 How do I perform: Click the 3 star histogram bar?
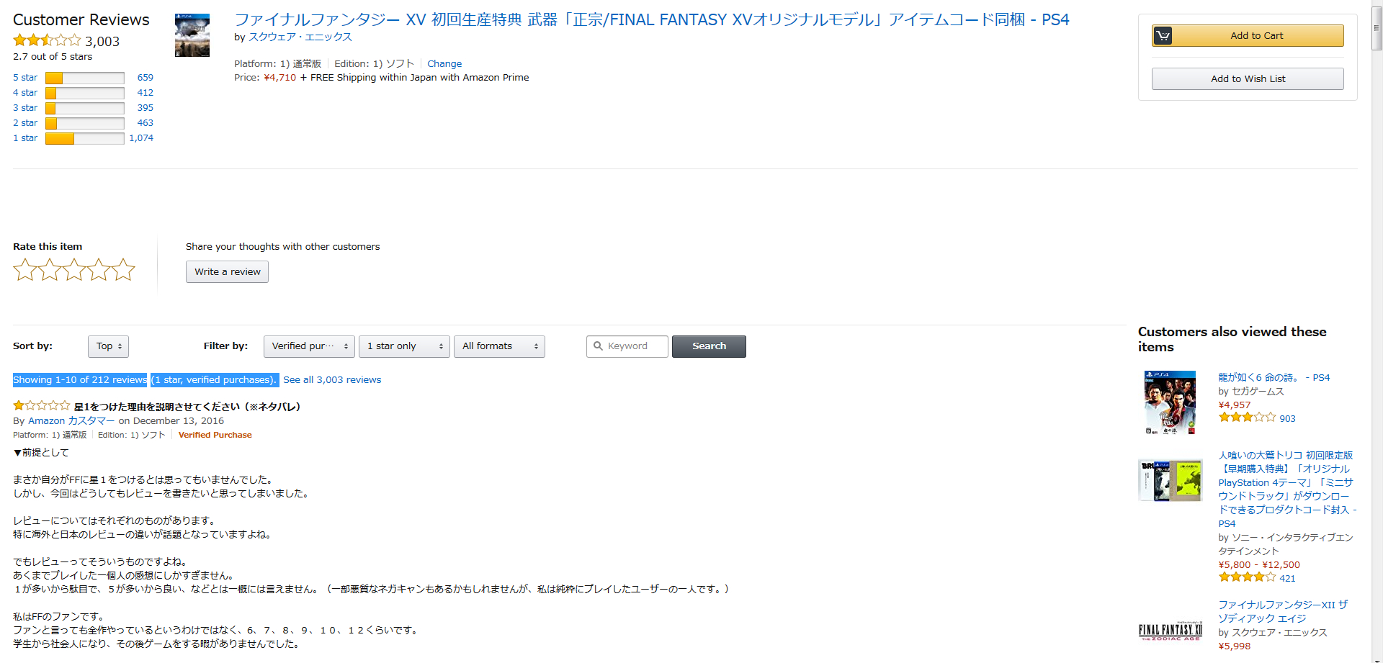[85, 108]
